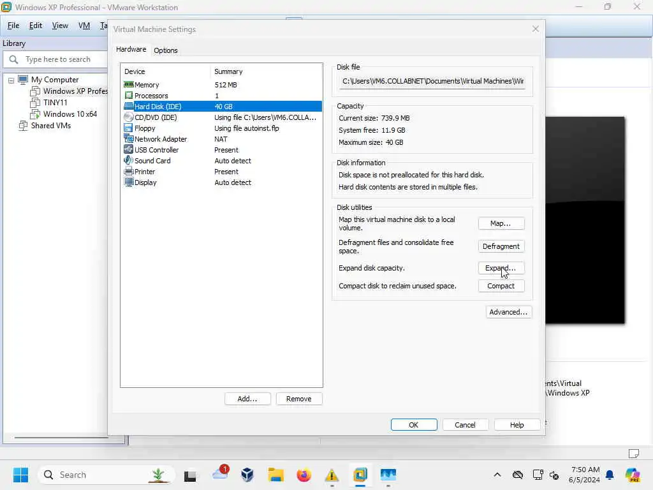This screenshot has height=490, width=653.
Task: Click the Cancel button
Action: click(x=465, y=424)
